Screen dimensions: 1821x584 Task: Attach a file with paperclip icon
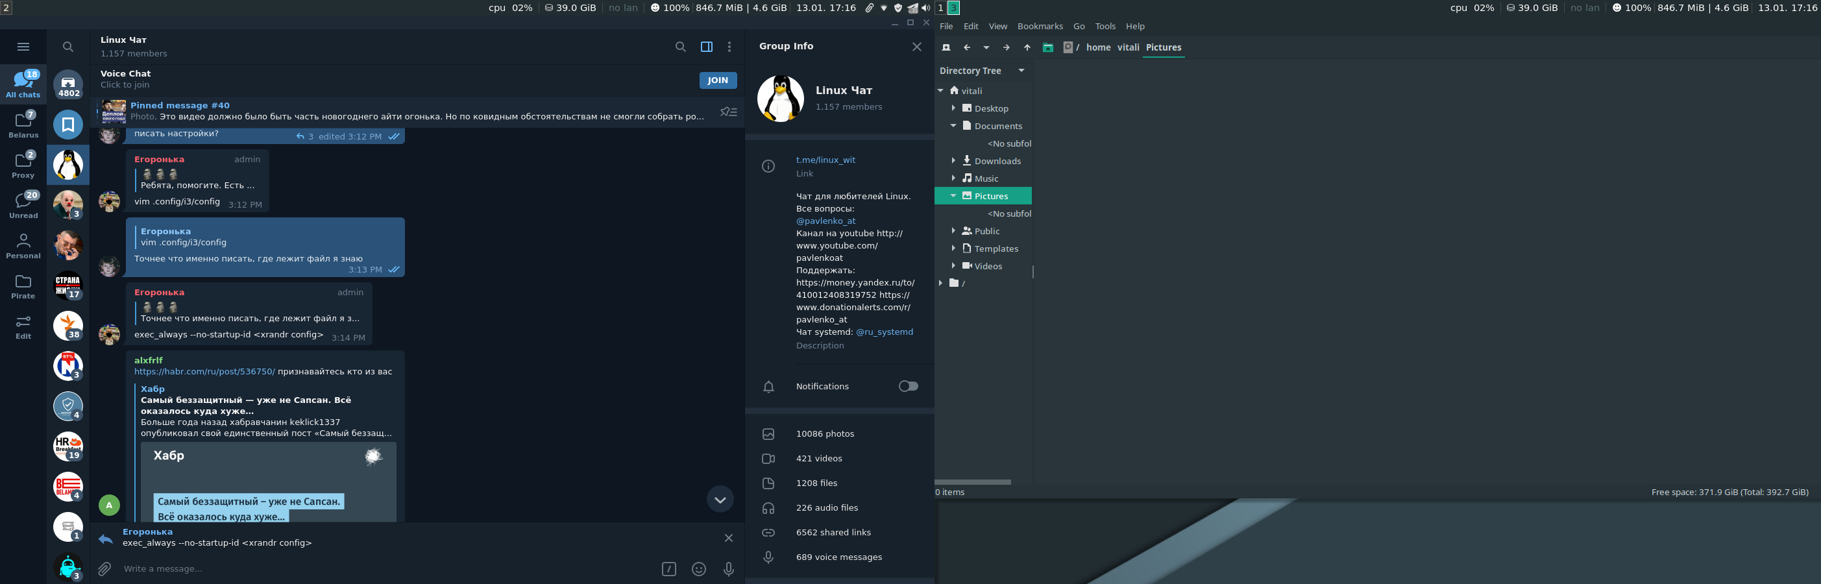[x=104, y=568]
